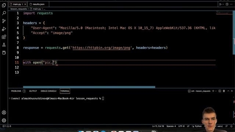
Task: Click the horizontal editor scrollbar
Action: pyautogui.click(x=89, y=87)
